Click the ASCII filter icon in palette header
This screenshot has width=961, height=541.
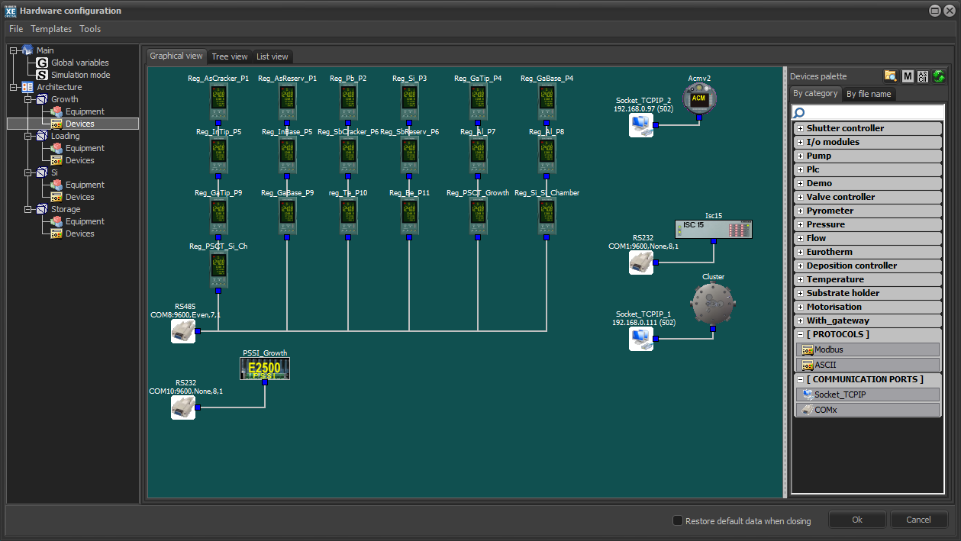923,76
